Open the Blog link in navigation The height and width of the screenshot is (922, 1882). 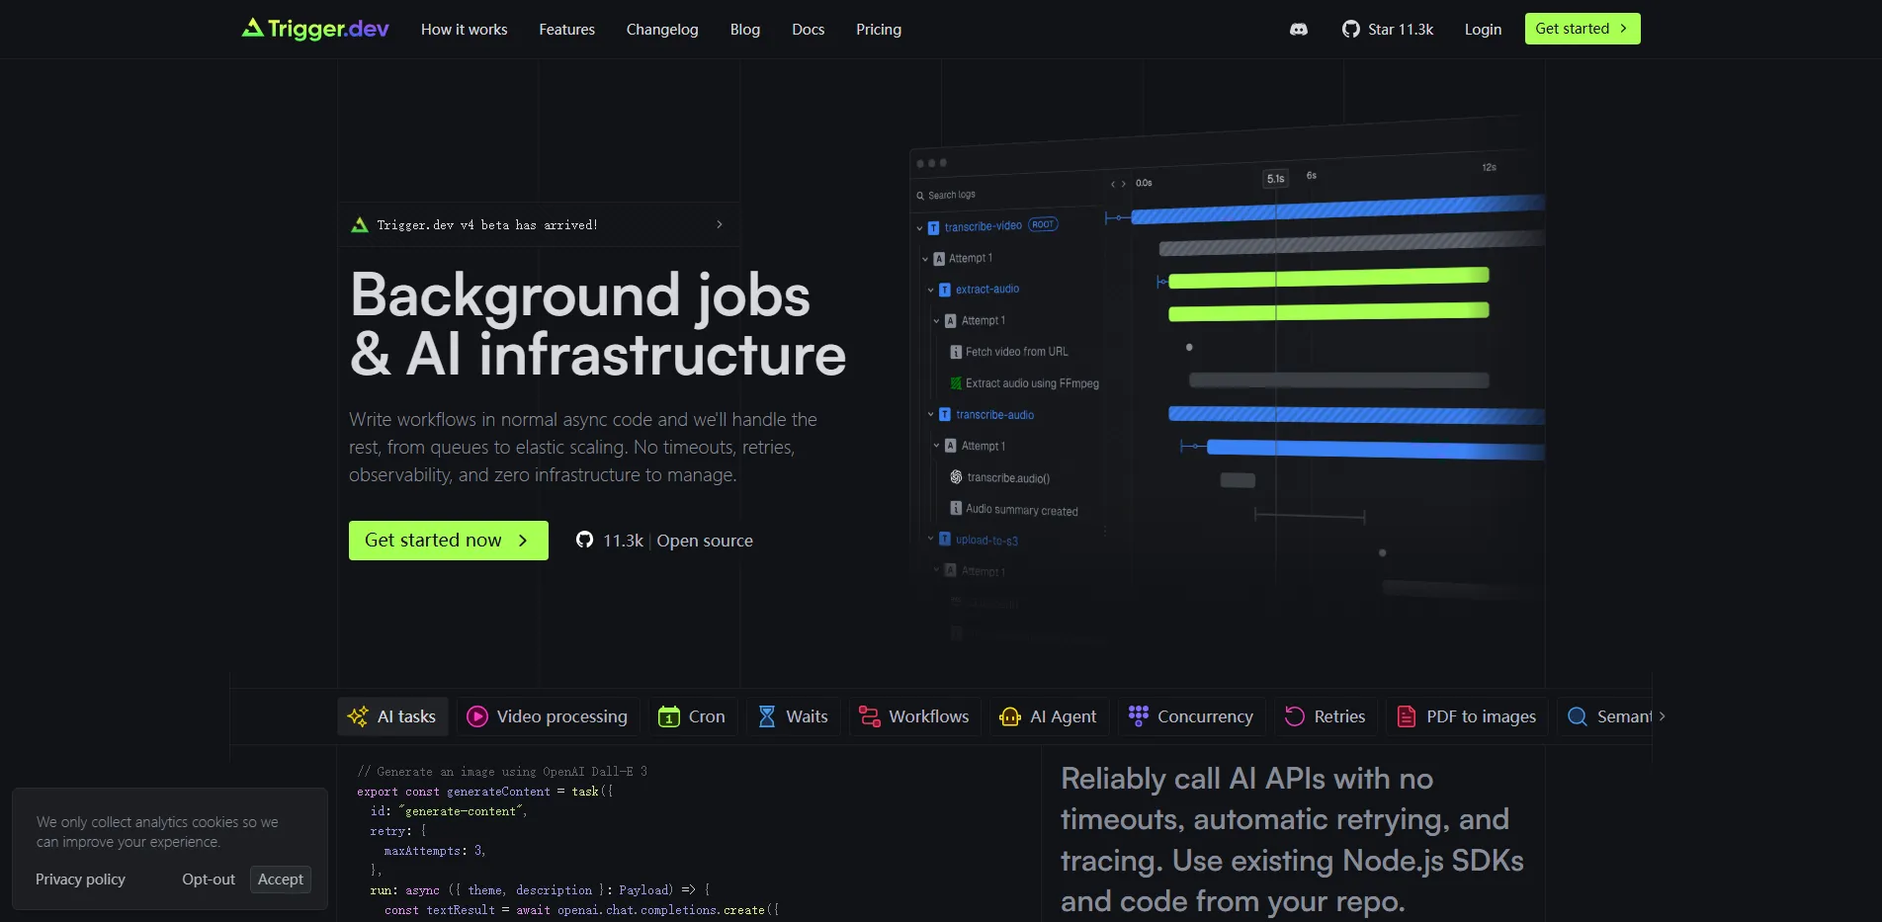(745, 30)
